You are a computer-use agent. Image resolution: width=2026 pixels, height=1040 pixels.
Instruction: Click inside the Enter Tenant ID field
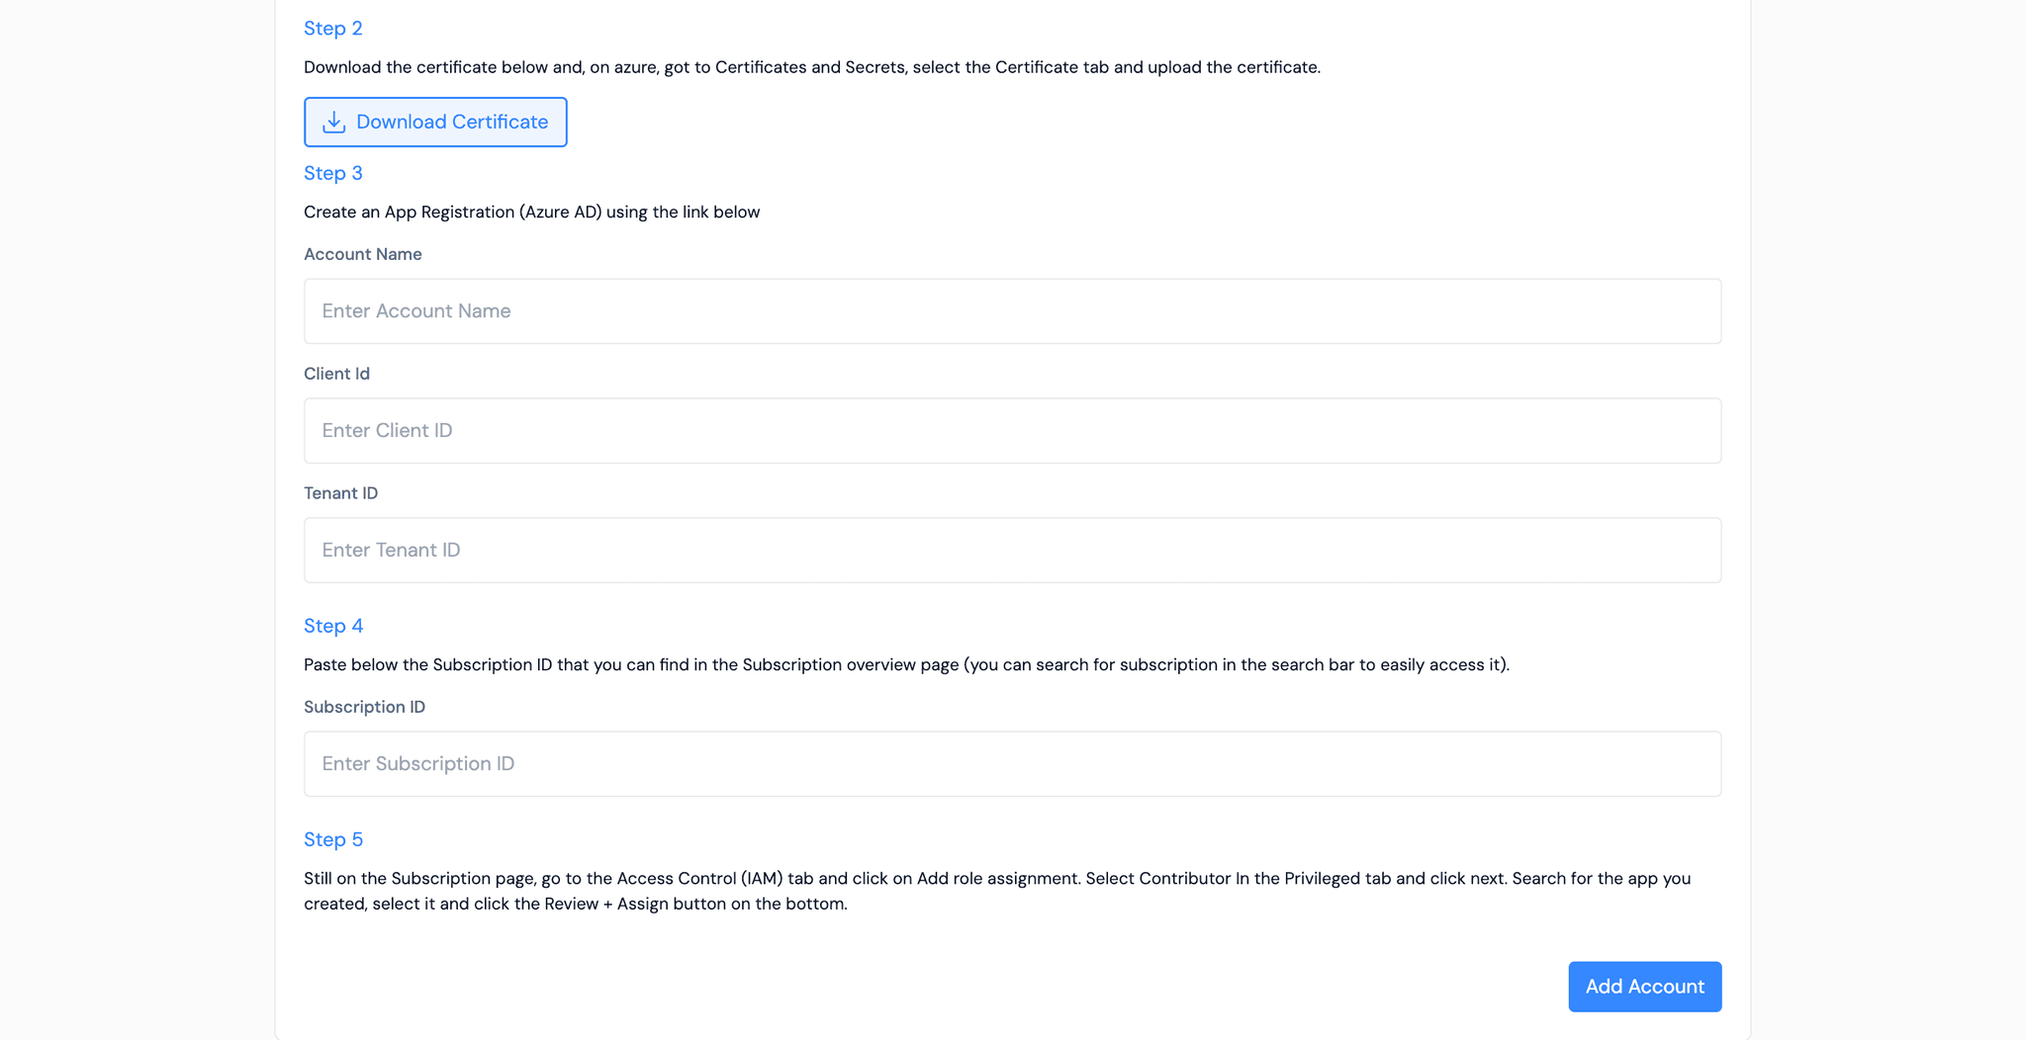pyautogui.click(x=1012, y=550)
